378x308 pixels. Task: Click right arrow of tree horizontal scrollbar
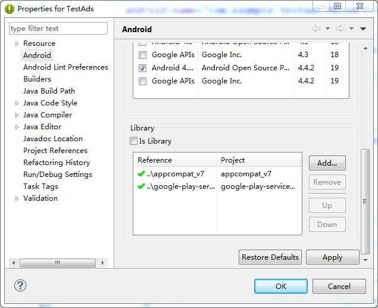tap(103, 263)
